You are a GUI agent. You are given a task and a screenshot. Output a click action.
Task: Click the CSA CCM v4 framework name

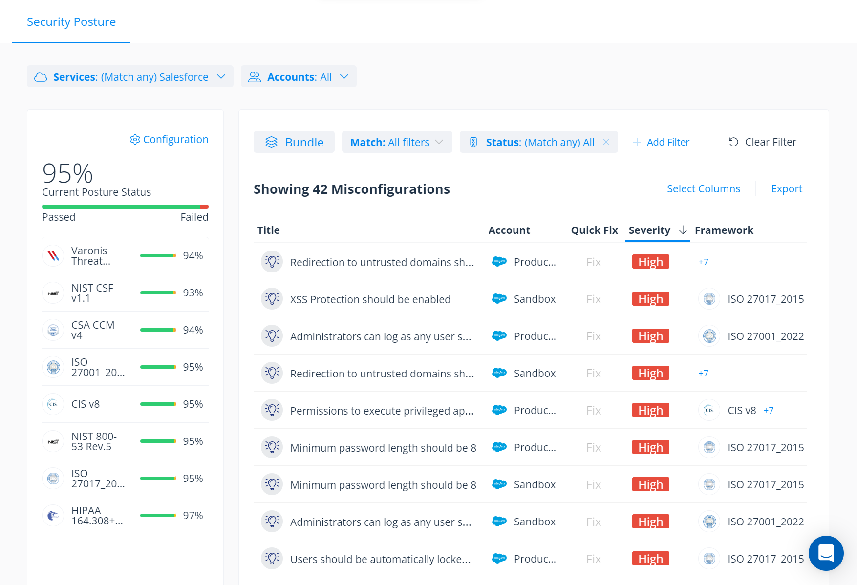pyautogui.click(x=93, y=330)
